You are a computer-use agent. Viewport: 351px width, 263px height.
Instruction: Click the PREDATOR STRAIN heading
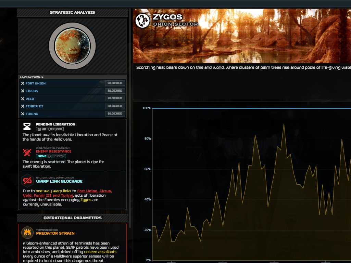click(55, 233)
